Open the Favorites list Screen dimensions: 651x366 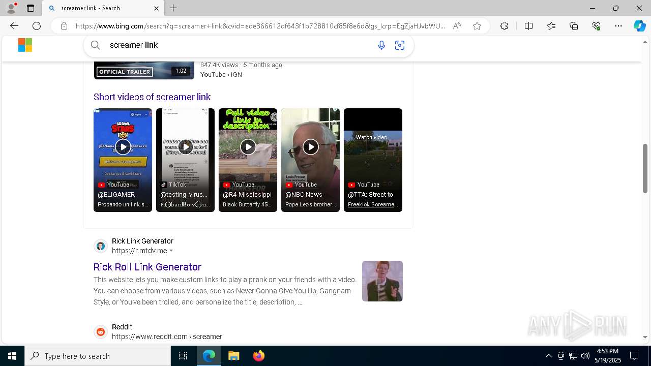tap(551, 26)
